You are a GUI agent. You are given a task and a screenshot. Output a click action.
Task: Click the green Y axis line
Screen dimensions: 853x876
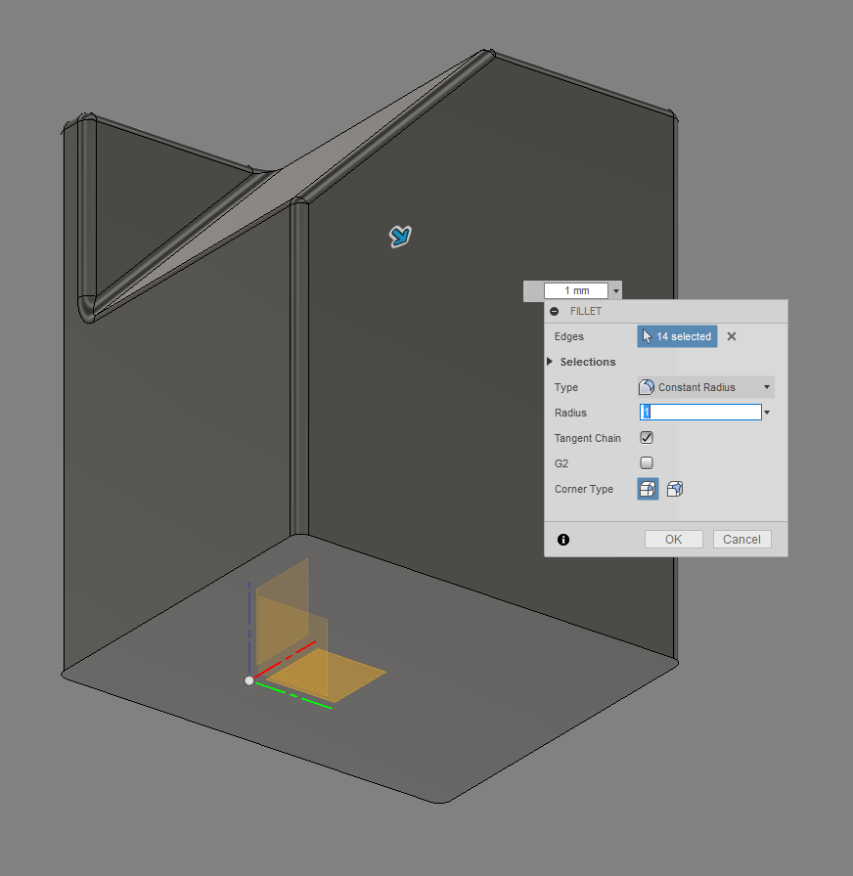click(x=293, y=694)
